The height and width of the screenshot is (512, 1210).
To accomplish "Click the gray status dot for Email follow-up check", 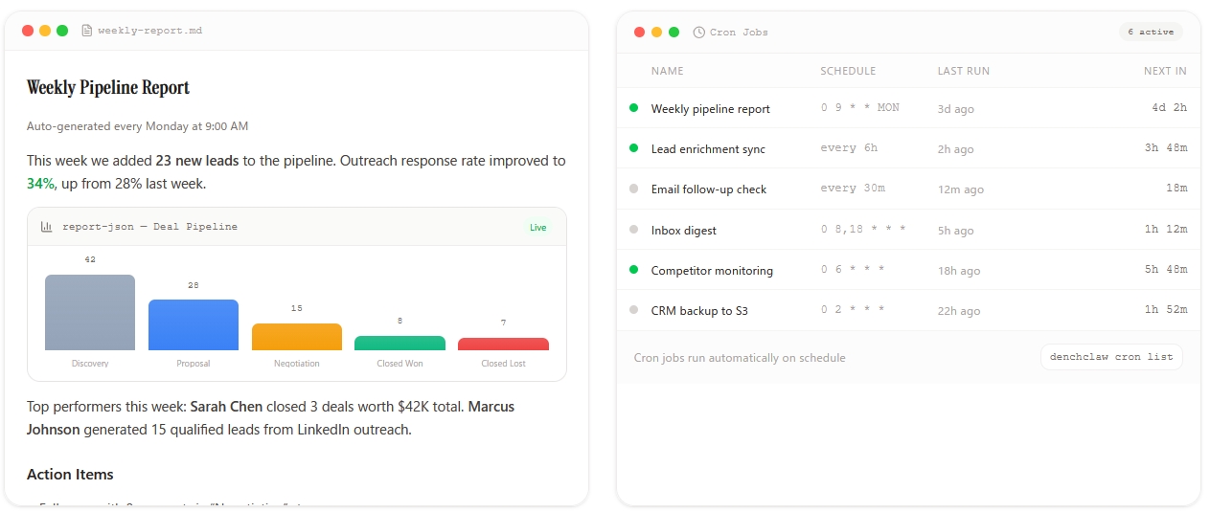I will [x=633, y=189].
